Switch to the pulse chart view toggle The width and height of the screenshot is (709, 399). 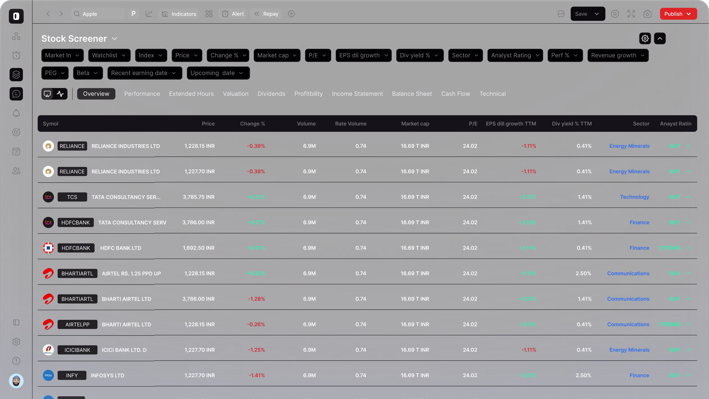60,94
